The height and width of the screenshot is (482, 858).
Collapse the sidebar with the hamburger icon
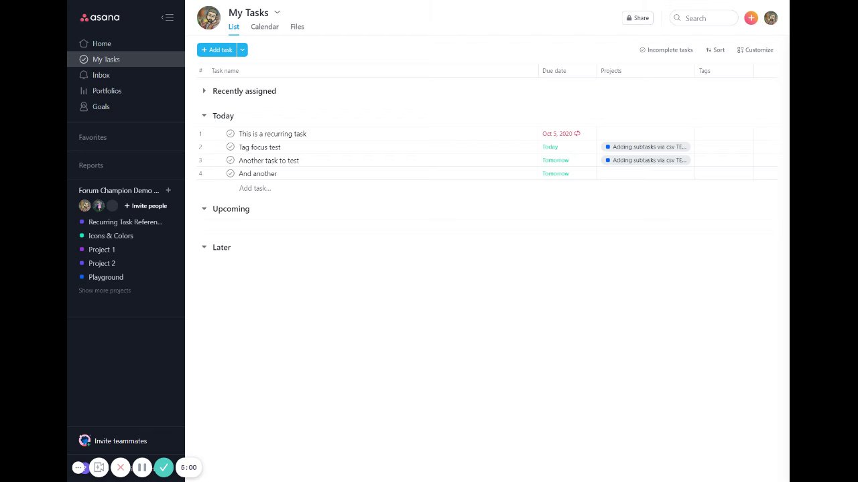coord(168,17)
